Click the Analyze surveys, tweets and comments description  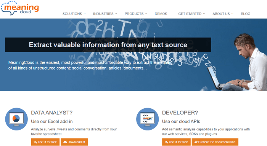(74, 132)
